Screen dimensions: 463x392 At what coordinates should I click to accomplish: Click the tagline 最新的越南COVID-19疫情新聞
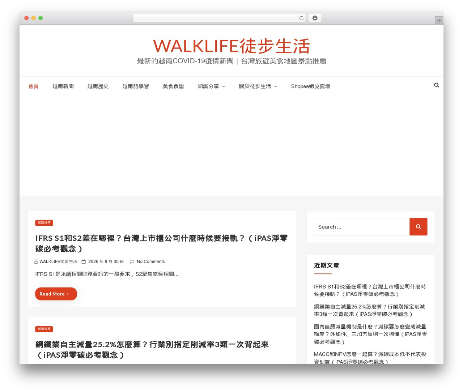(x=231, y=61)
